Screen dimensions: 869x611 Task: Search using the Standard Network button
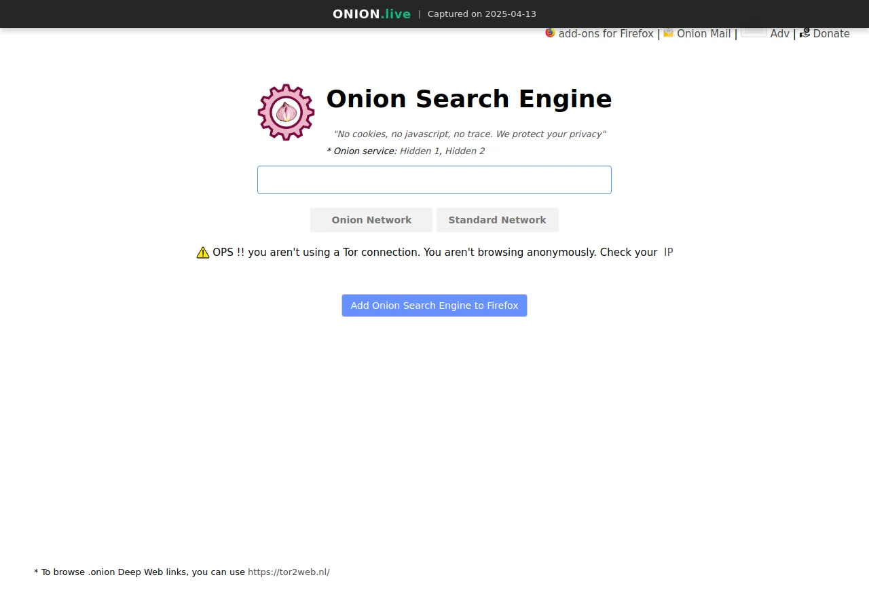point(498,220)
